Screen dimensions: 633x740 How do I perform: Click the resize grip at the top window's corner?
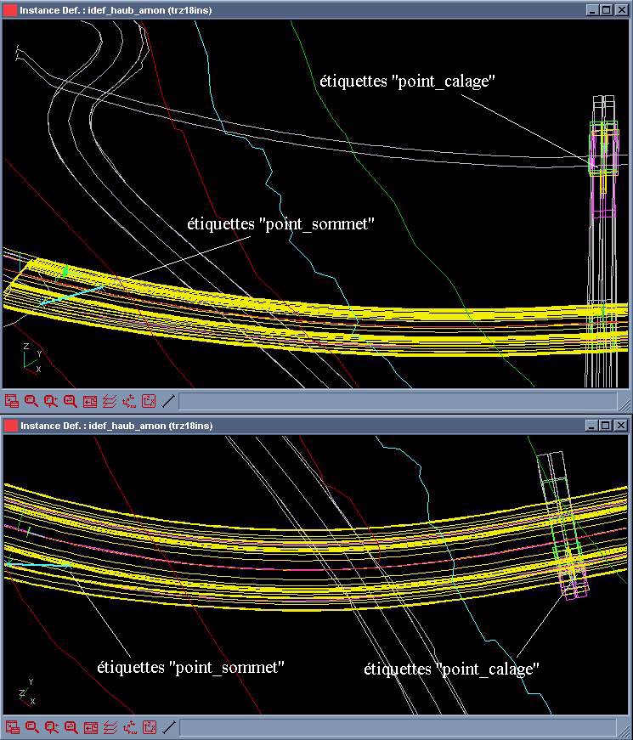coord(624,404)
